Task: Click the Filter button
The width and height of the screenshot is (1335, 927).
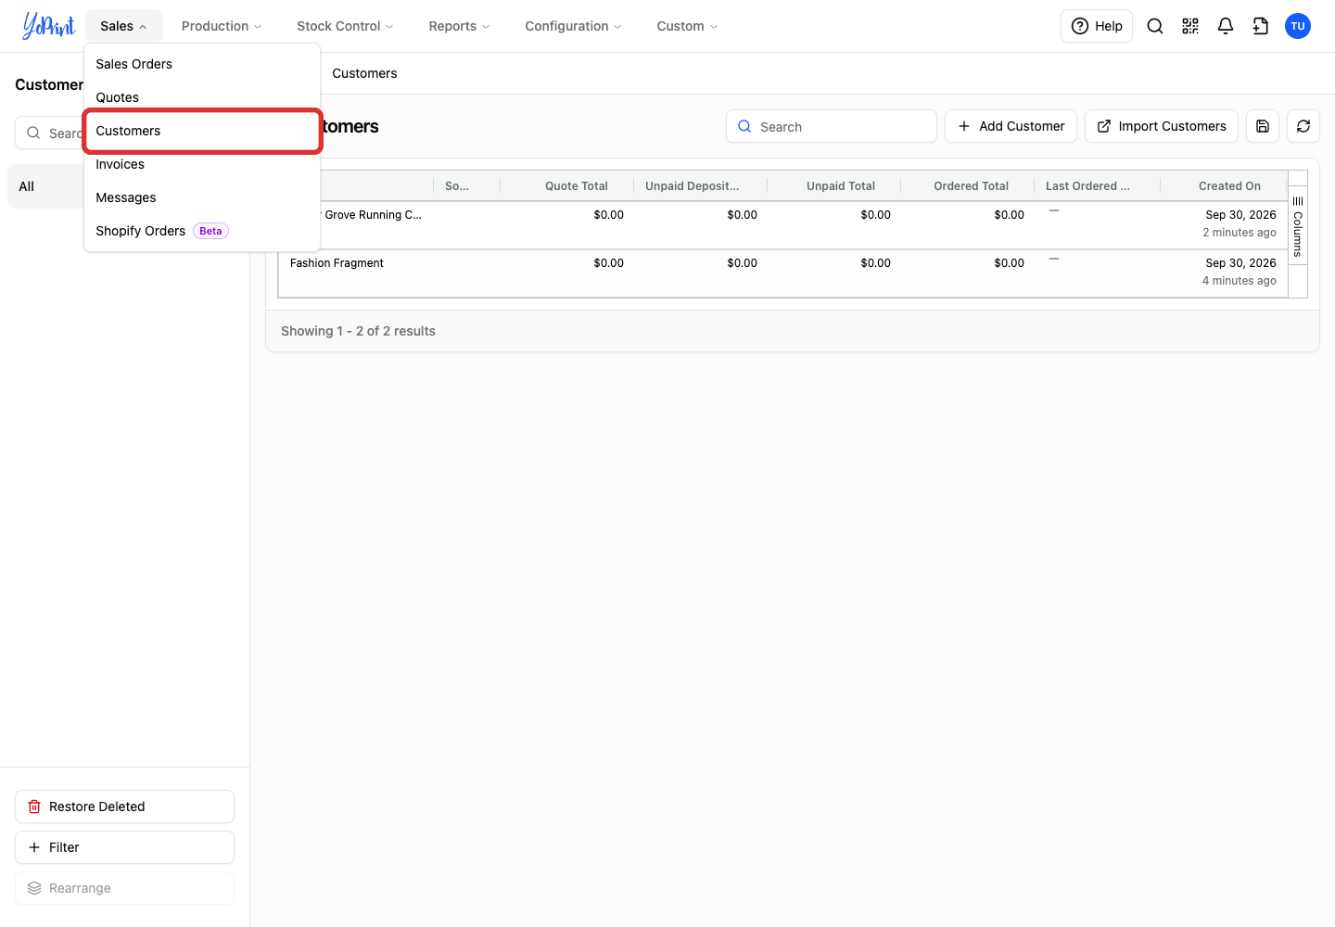Action: tap(124, 847)
